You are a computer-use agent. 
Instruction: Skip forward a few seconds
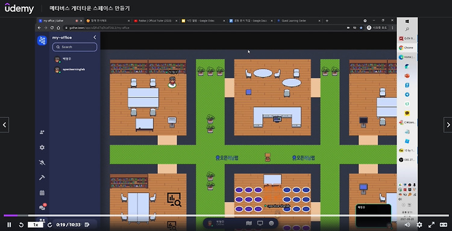tap(49, 224)
